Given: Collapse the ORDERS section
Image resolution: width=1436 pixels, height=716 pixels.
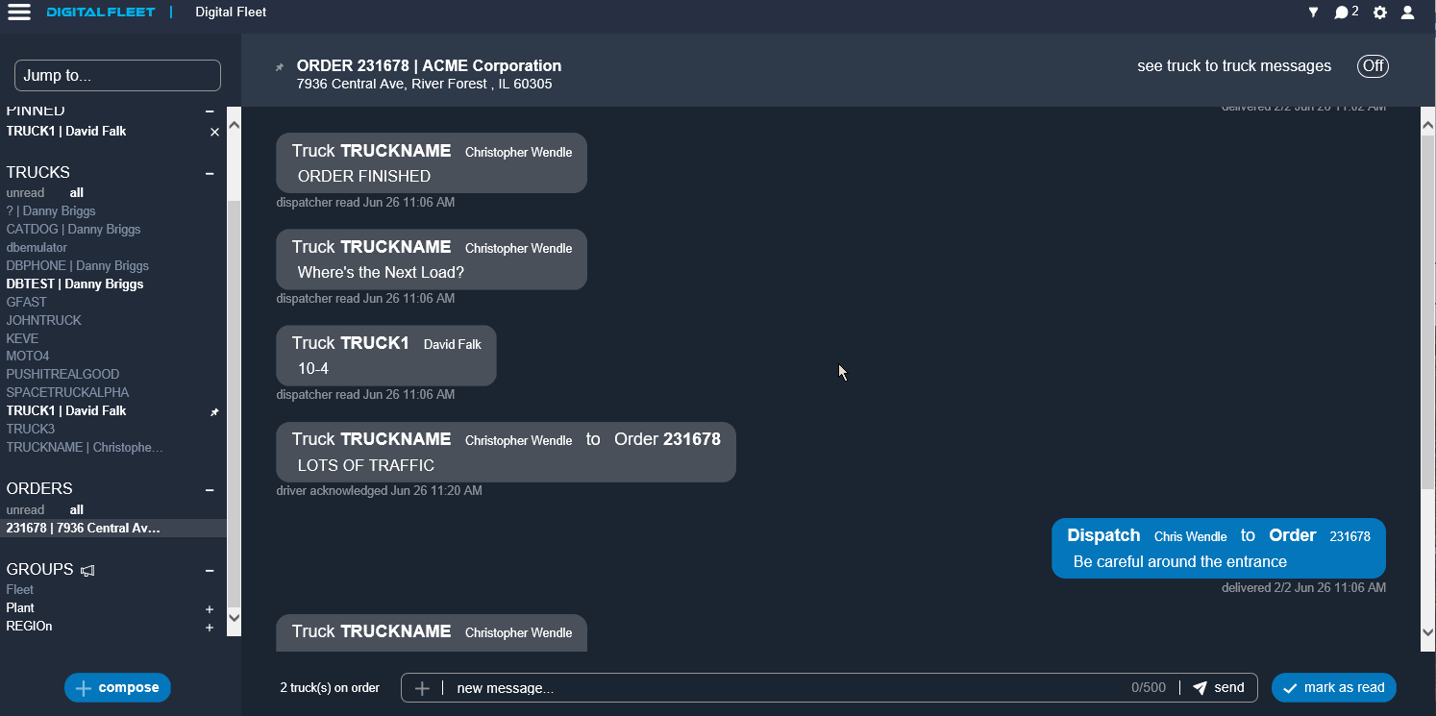Looking at the screenshot, I should (210, 489).
